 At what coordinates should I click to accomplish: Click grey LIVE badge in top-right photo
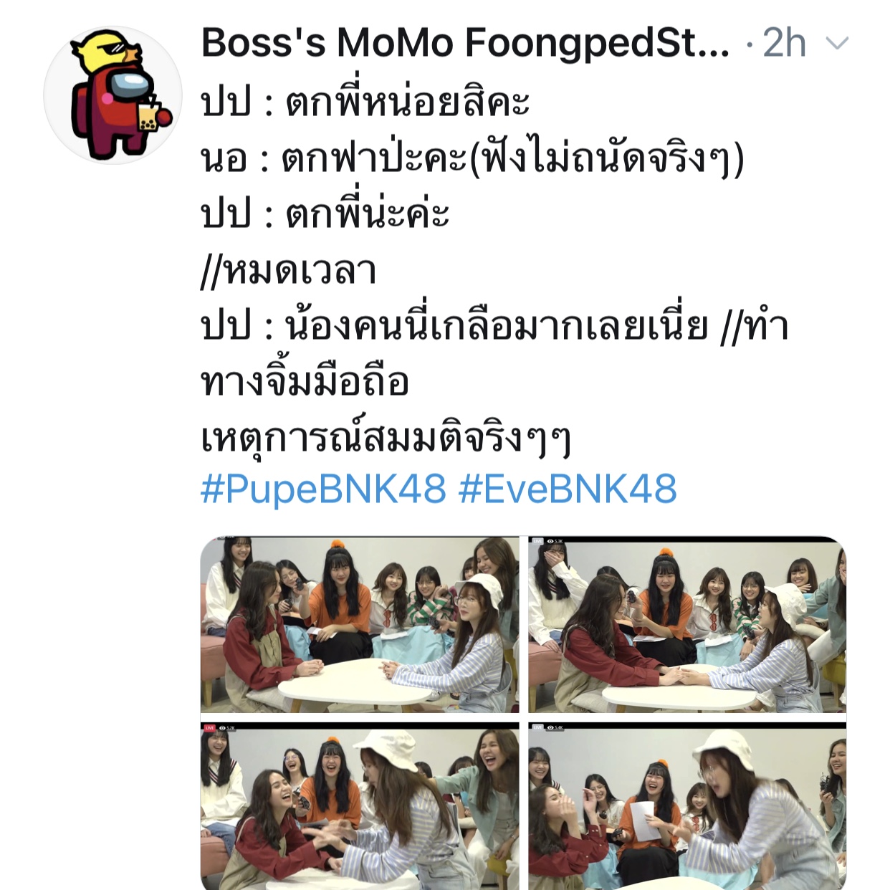click(537, 541)
